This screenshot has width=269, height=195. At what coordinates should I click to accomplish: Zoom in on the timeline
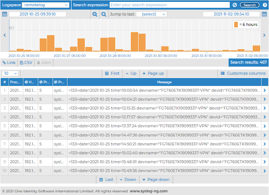[95, 14]
